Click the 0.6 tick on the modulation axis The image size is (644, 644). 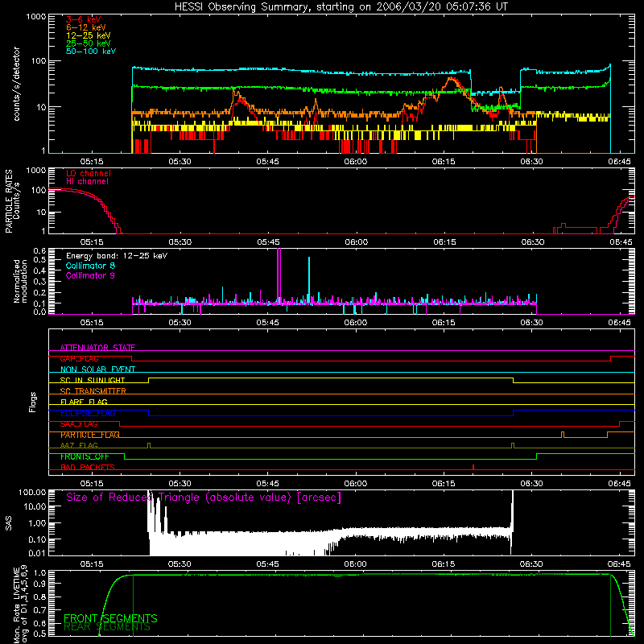pyautogui.click(x=39, y=251)
